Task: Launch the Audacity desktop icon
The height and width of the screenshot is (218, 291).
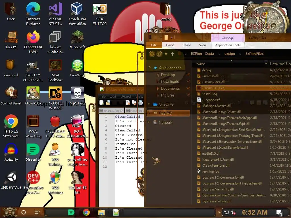Action: click(x=11, y=152)
